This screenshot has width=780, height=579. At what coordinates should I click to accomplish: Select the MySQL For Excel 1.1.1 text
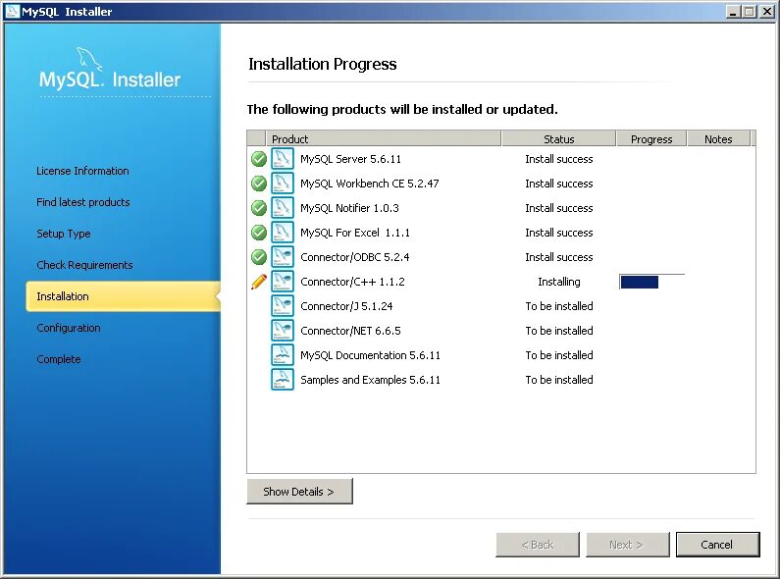pyautogui.click(x=355, y=233)
